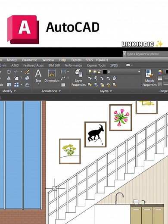
Task: Toggle layer 0 on/off lightbulb
Action: [x=90, y=72]
